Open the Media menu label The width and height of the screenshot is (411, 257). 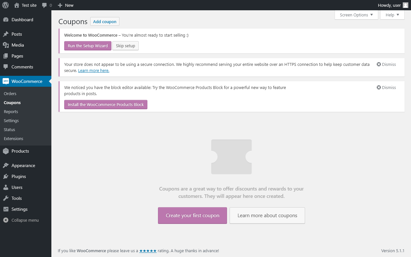click(x=18, y=45)
